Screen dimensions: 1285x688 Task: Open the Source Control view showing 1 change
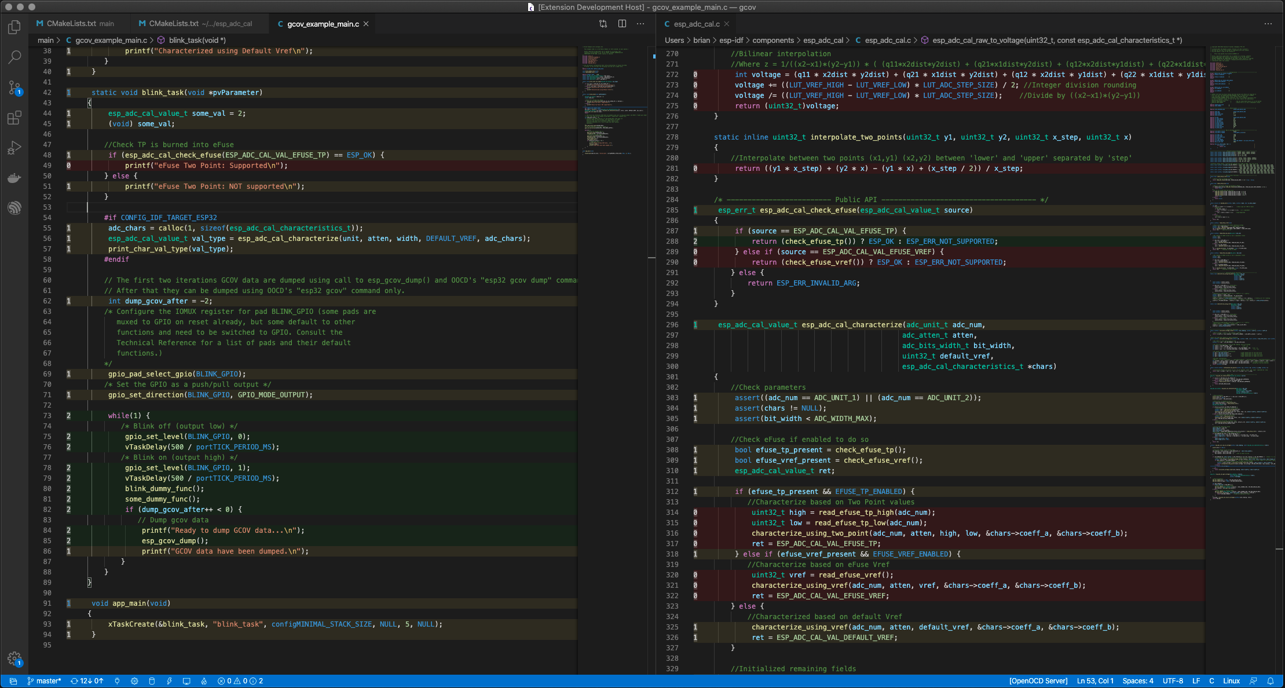coord(14,87)
